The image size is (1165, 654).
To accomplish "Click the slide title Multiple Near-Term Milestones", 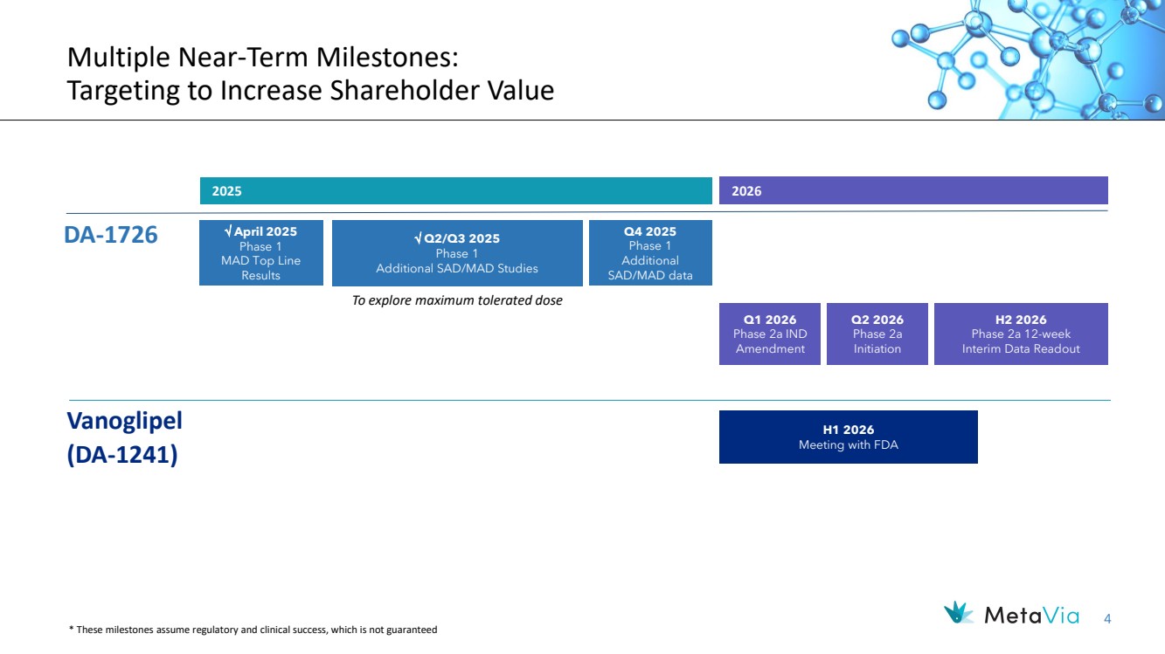I will pyautogui.click(x=262, y=59).
